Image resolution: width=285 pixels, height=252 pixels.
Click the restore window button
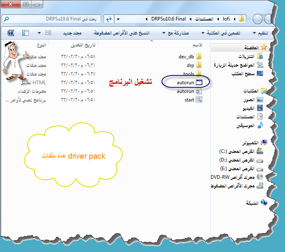[26, 4]
